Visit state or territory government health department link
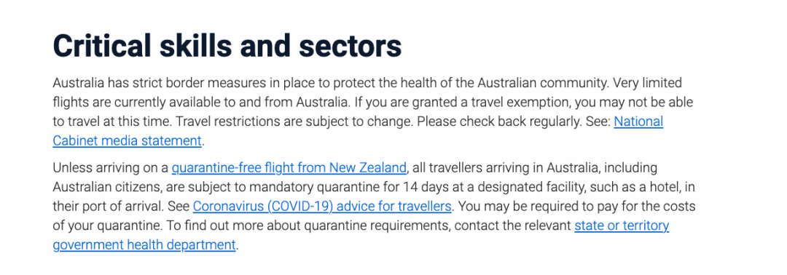787x275 pixels. 622,226
